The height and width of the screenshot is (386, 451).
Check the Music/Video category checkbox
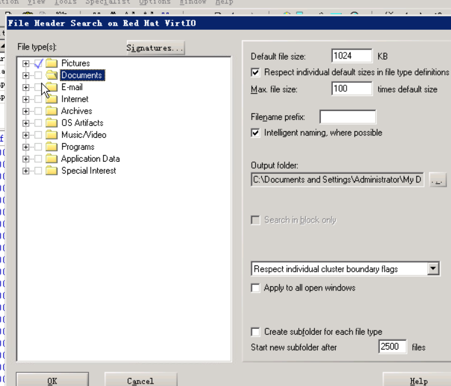tap(38, 135)
